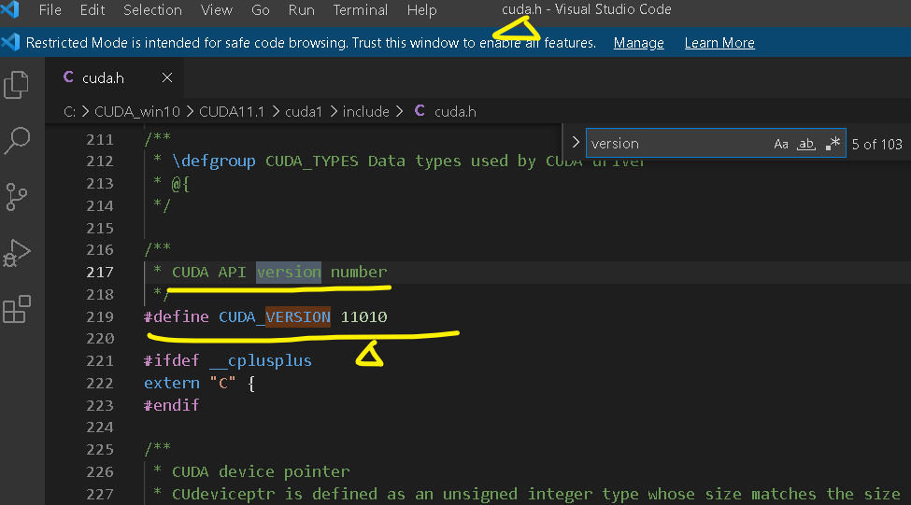Open the Source Control view
This screenshot has width=911, height=505.
[x=16, y=197]
